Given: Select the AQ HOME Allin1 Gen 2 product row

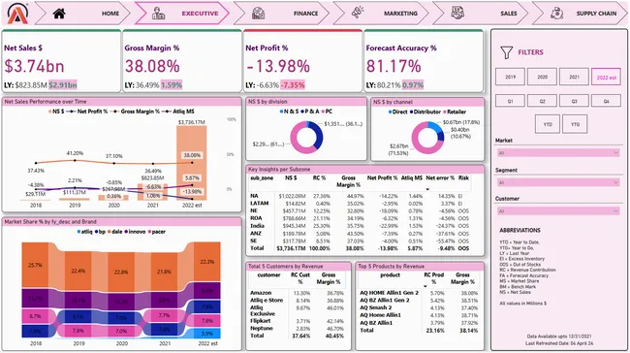Looking at the screenshot, I should coord(419,293).
